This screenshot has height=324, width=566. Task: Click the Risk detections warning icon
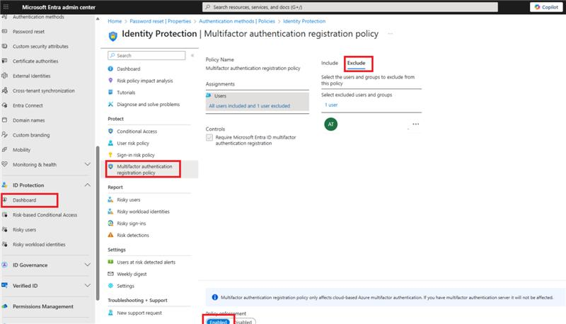[110, 236]
